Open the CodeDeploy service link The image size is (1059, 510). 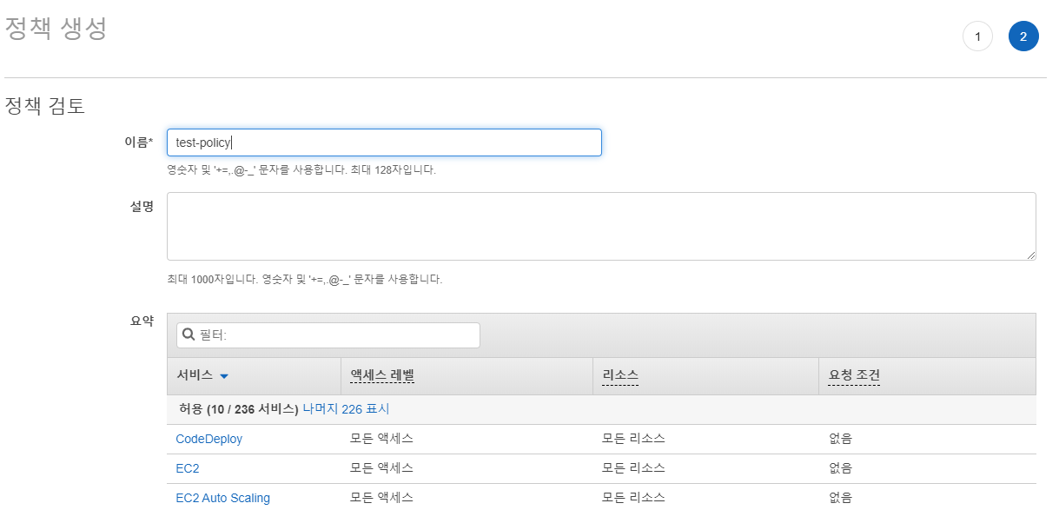(209, 439)
